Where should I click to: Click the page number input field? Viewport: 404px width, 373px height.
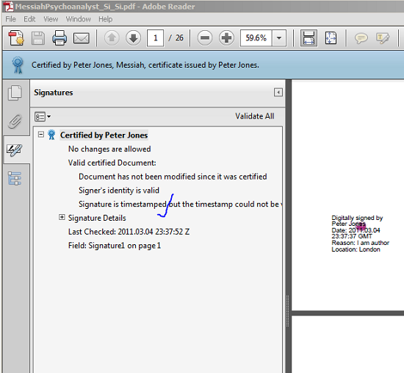[155, 38]
